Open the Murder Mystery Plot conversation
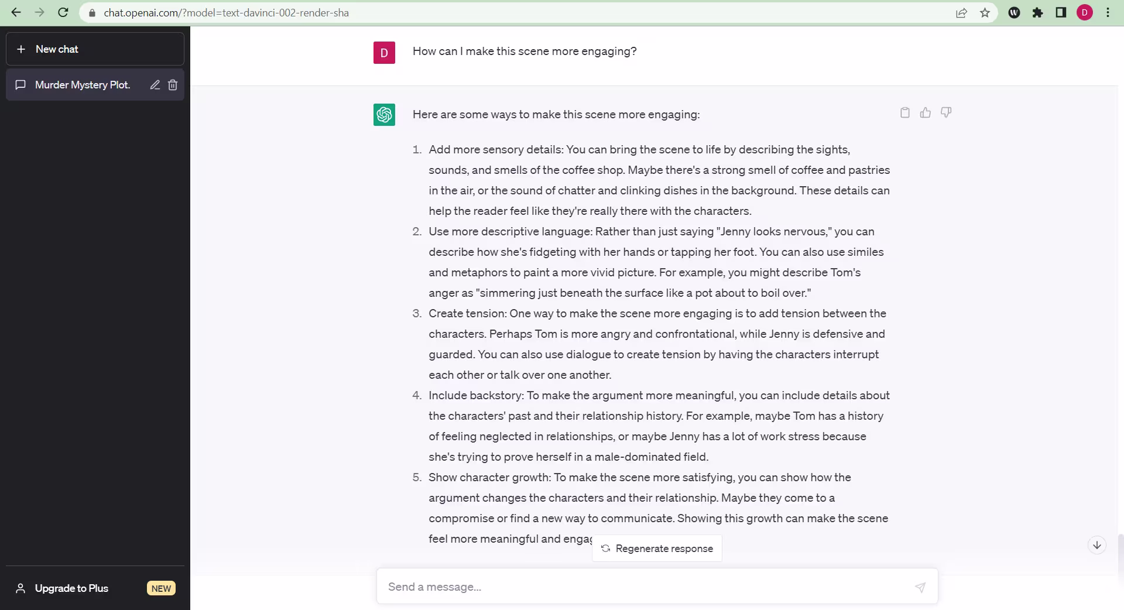 [x=82, y=85]
